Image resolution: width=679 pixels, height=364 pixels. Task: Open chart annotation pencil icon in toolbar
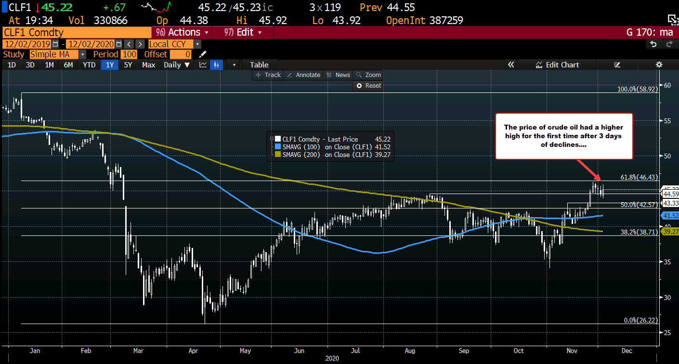pyautogui.click(x=617, y=65)
